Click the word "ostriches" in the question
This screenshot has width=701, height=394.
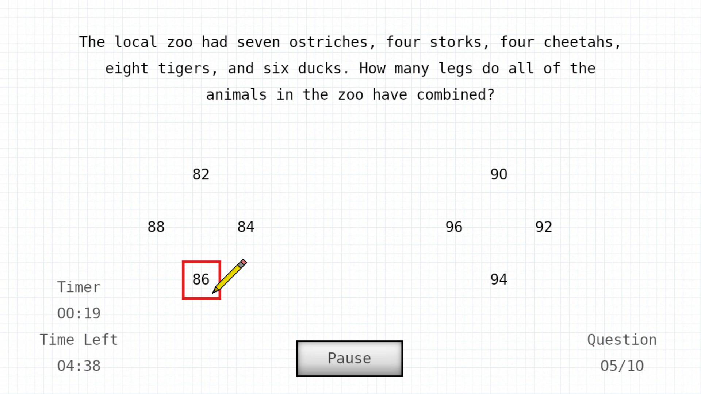click(328, 42)
